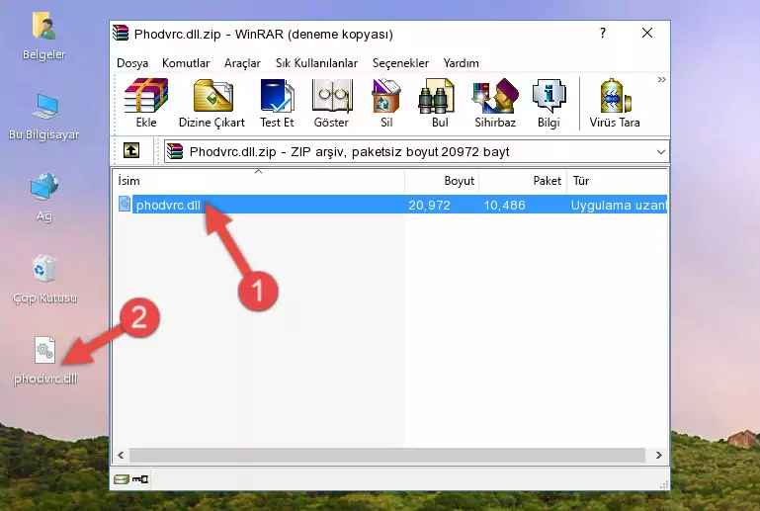Click the title bar help question mark
Image resolution: width=760 pixels, height=511 pixels.
point(603,33)
